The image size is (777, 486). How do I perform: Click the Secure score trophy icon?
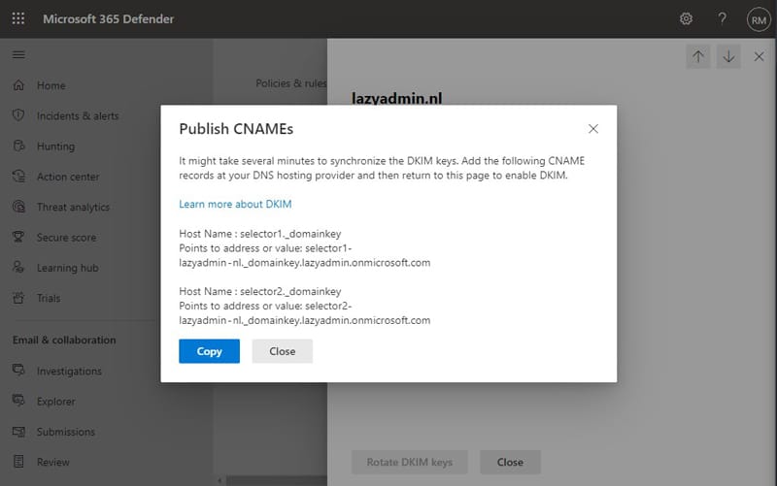(18, 237)
